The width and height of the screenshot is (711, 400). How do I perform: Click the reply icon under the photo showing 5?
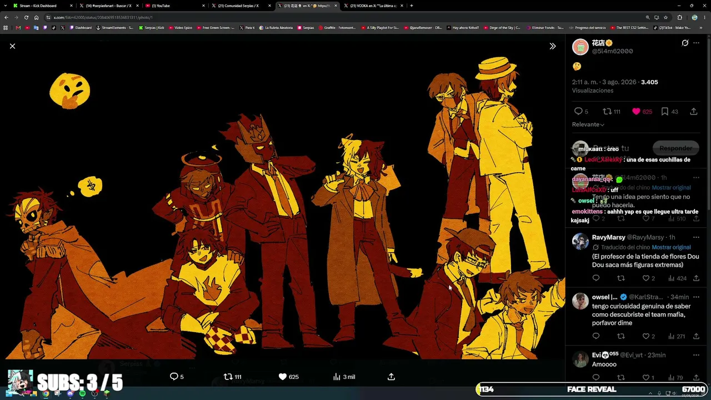point(177,377)
